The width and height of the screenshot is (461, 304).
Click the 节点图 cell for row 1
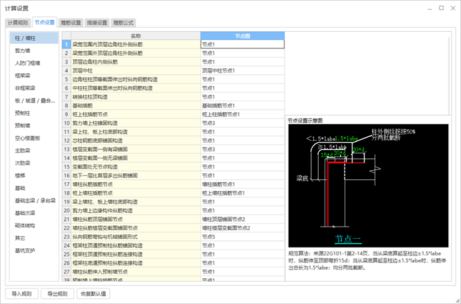[x=242, y=44]
